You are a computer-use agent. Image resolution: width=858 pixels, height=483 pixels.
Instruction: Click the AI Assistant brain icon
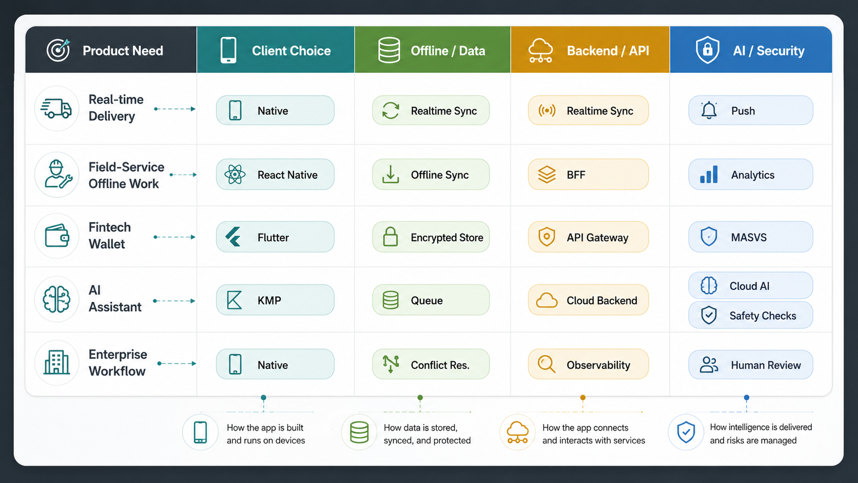click(56, 299)
